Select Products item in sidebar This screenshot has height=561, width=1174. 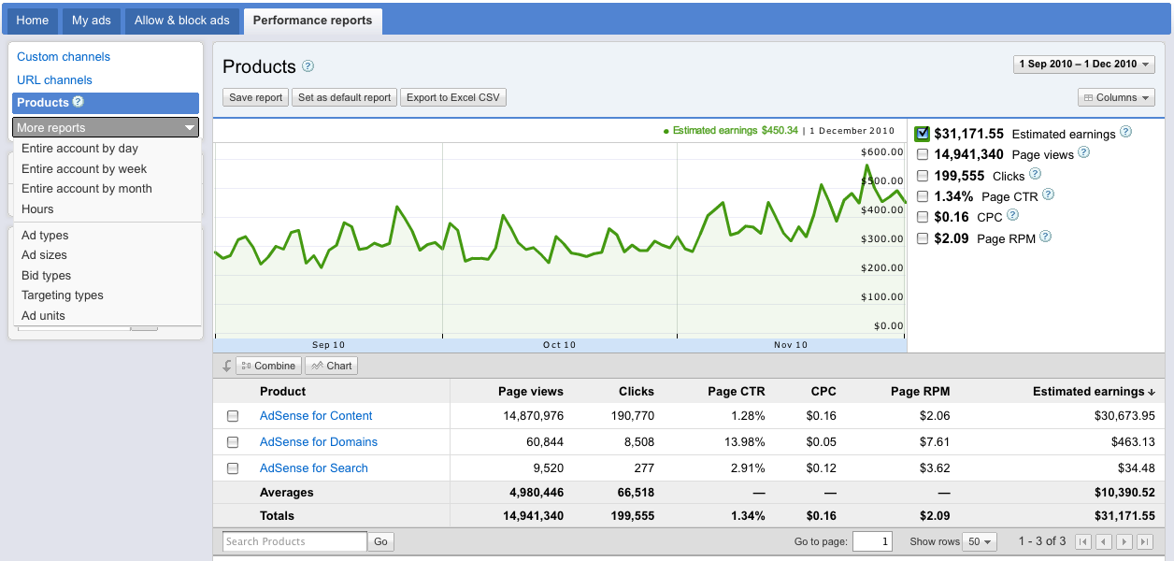tap(106, 103)
